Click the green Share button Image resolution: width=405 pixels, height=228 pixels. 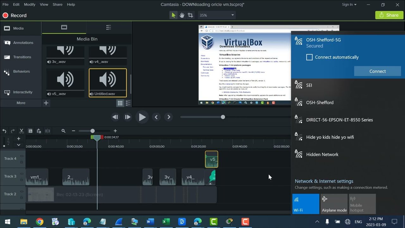[x=389, y=15]
